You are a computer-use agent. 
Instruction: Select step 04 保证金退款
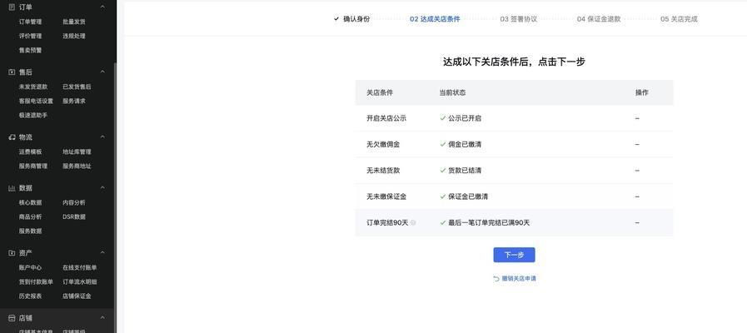point(599,19)
